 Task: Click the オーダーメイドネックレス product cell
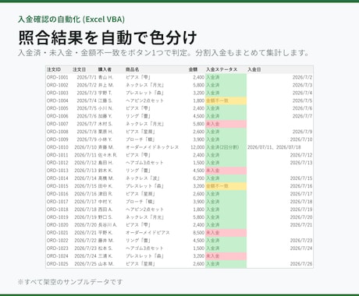click(152, 147)
